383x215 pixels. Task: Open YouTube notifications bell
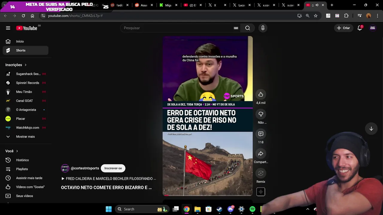(x=360, y=28)
